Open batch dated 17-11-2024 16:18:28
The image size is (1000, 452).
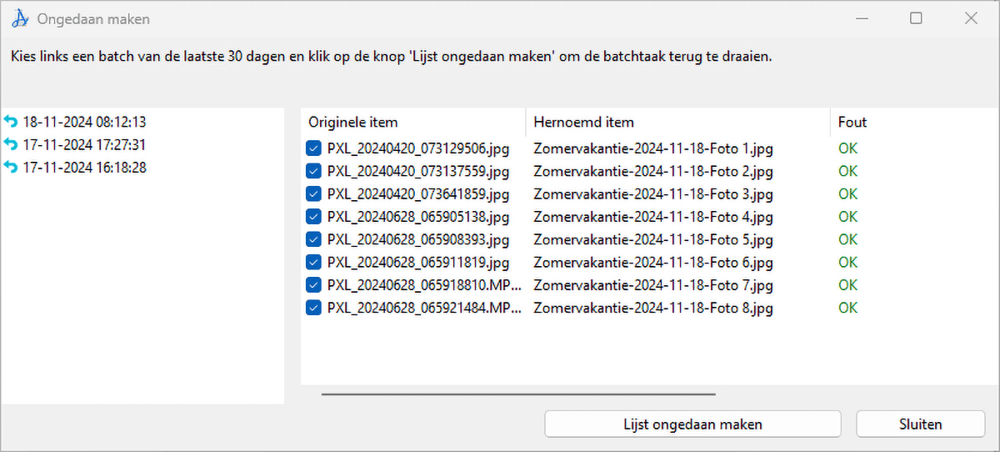tap(84, 168)
